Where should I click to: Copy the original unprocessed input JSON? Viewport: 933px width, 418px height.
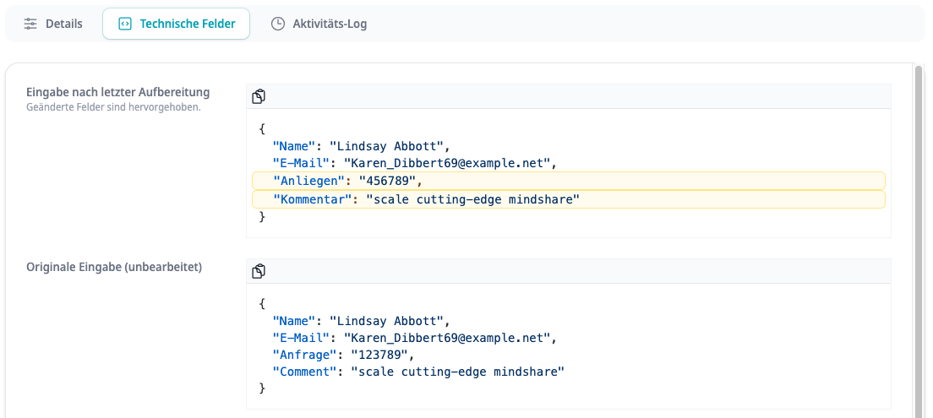pyautogui.click(x=259, y=271)
